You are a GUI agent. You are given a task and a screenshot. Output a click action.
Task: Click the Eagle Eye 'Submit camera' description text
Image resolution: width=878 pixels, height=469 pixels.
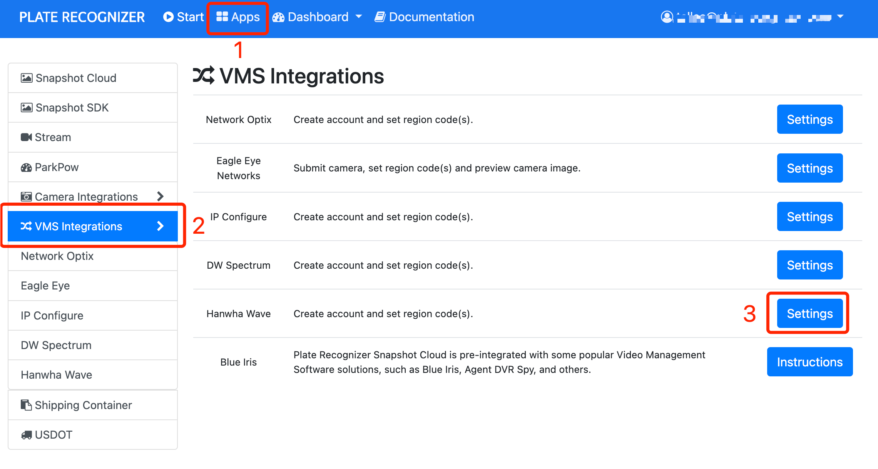pos(437,168)
